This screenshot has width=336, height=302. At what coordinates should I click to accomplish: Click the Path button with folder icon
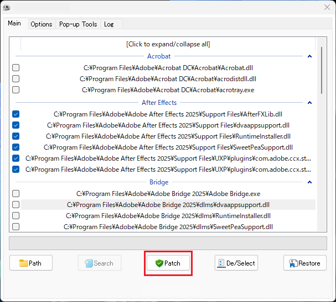click(x=31, y=263)
